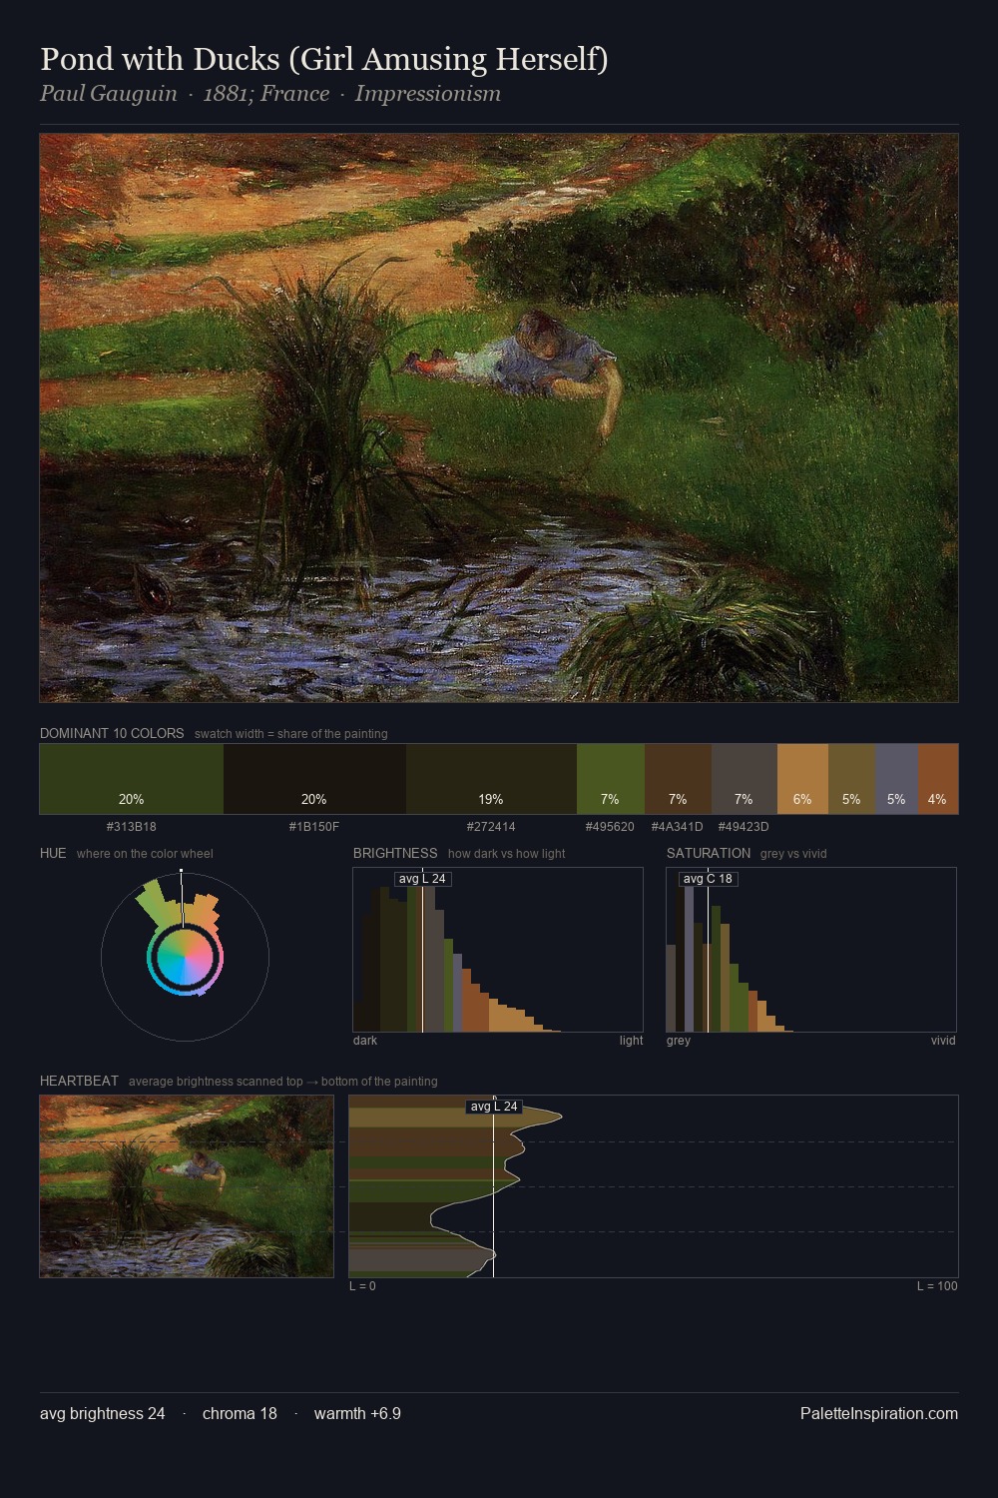The height and width of the screenshot is (1498, 998).
Task: Select the 20% swatch labeled #1B150F
Action: 314,779
